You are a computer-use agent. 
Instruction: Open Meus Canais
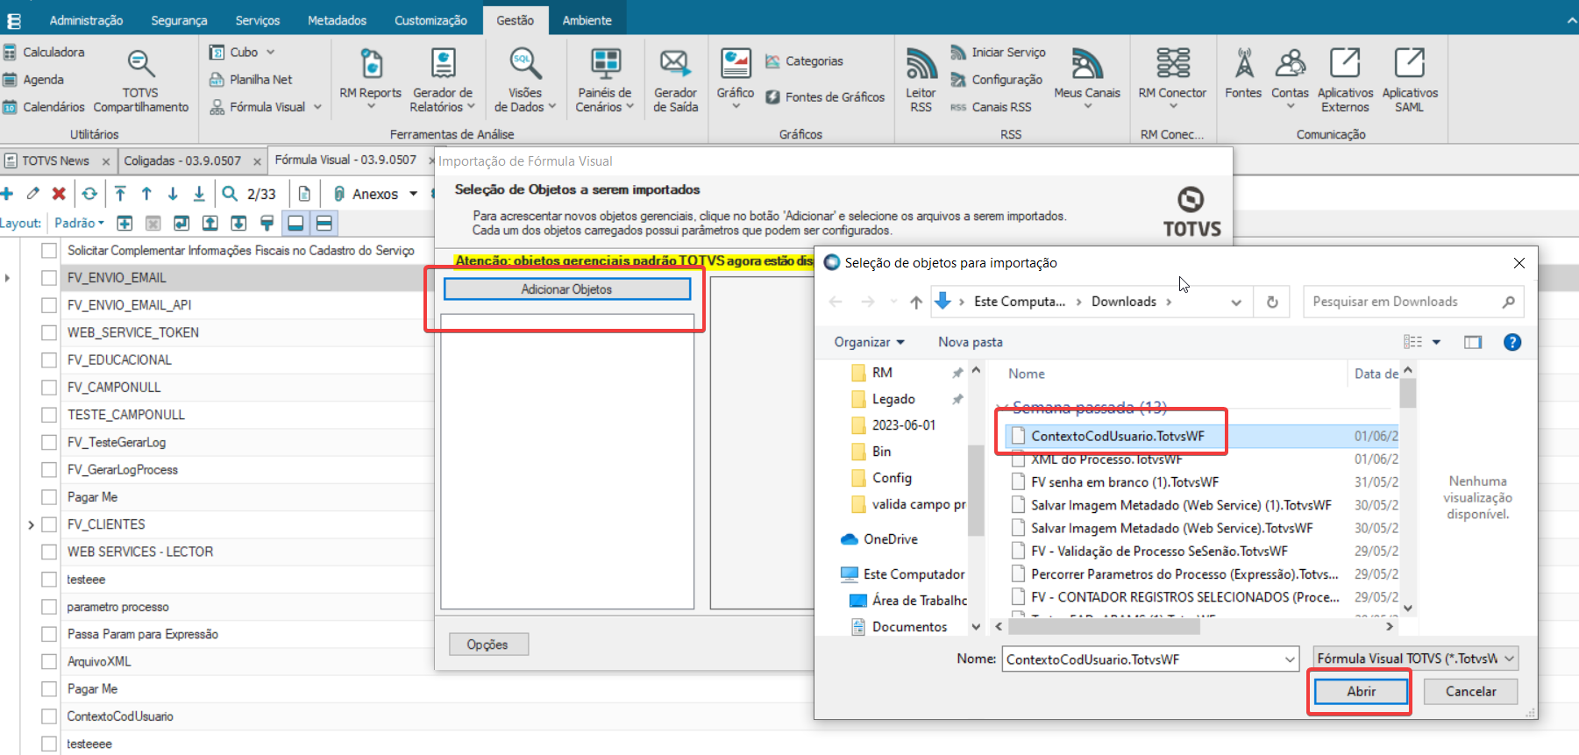click(1087, 78)
